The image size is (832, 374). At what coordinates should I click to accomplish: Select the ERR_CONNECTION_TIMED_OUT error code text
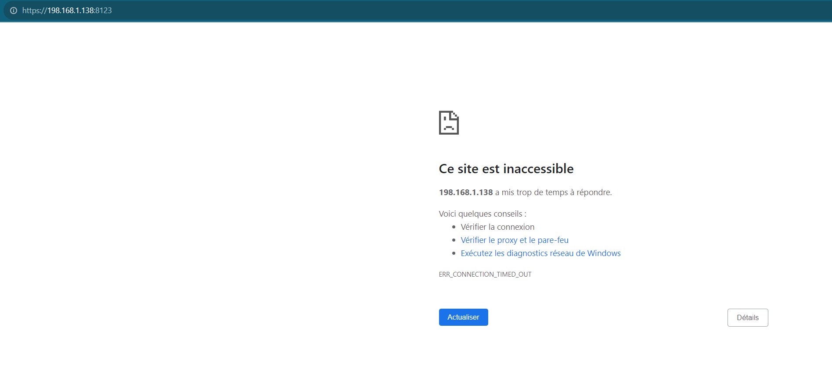pos(485,274)
